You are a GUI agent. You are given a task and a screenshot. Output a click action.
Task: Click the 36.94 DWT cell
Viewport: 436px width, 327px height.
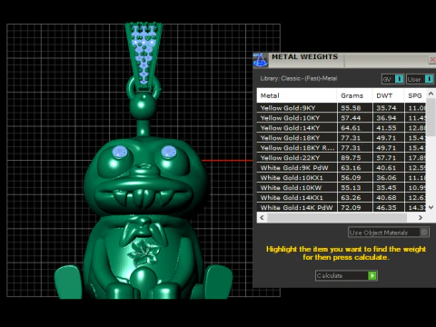tap(389, 118)
